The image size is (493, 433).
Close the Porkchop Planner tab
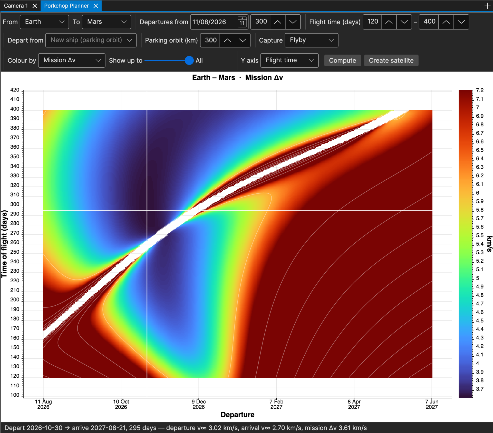[x=96, y=6]
